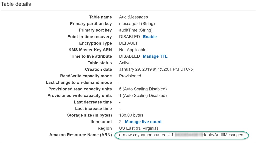Click the Enable point-in-time recovery link

pyautogui.click(x=150, y=37)
